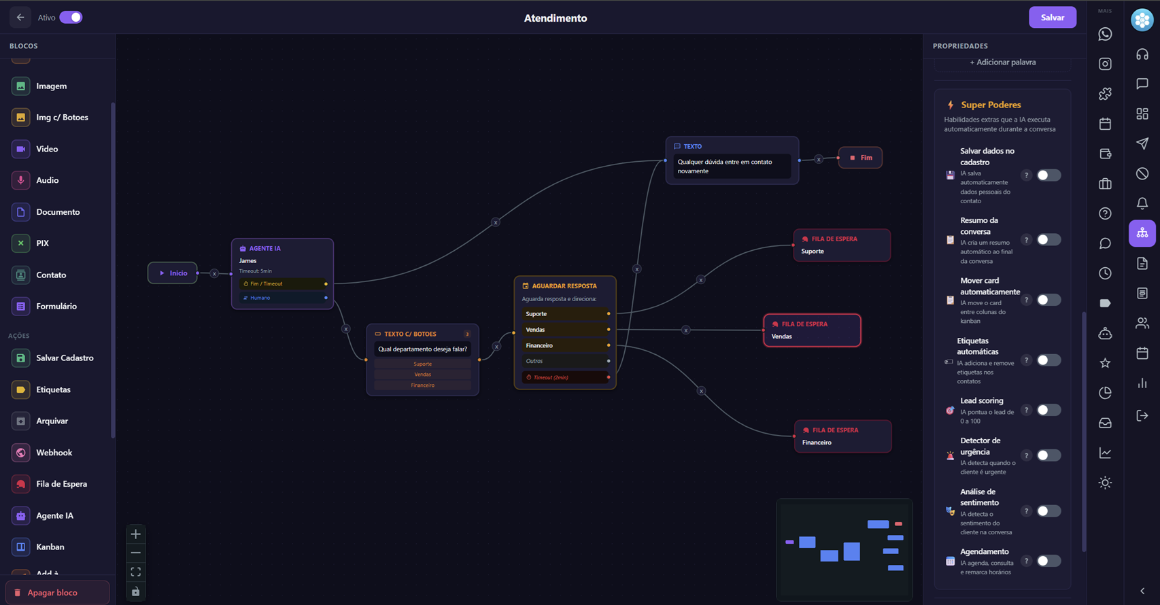Image resolution: width=1160 pixels, height=605 pixels.
Task: Collapse the sidebar with the chevron
Action: (1142, 591)
